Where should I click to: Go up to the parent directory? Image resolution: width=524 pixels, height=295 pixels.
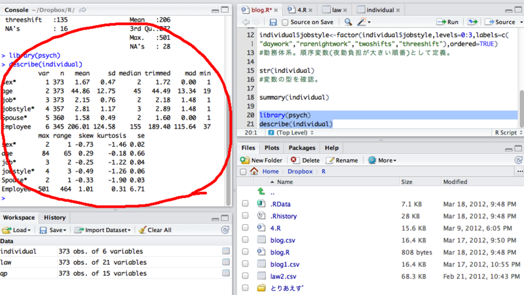(261, 191)
